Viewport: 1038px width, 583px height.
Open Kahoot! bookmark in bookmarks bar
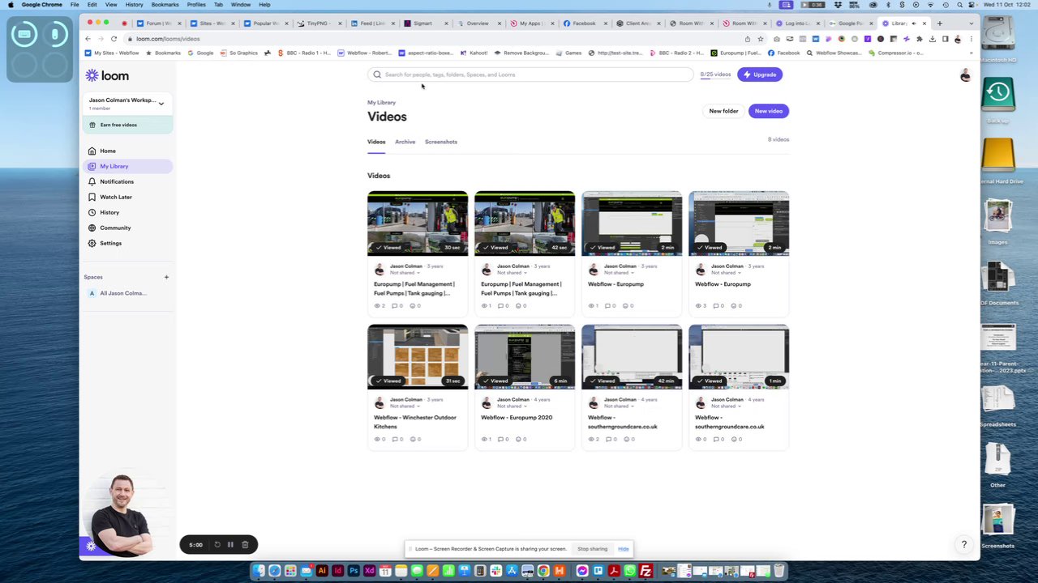(x=474, y=53)
